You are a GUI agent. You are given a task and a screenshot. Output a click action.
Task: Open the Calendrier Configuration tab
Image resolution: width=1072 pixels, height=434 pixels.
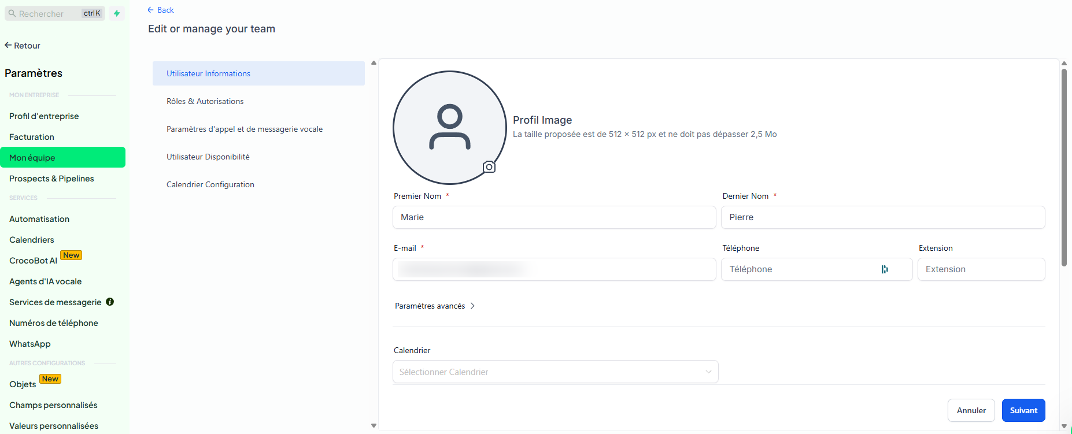coord(210,184)
